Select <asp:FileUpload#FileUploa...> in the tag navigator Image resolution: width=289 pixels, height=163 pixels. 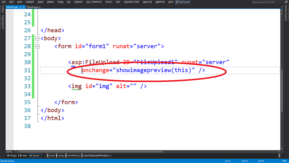(97, 155)
